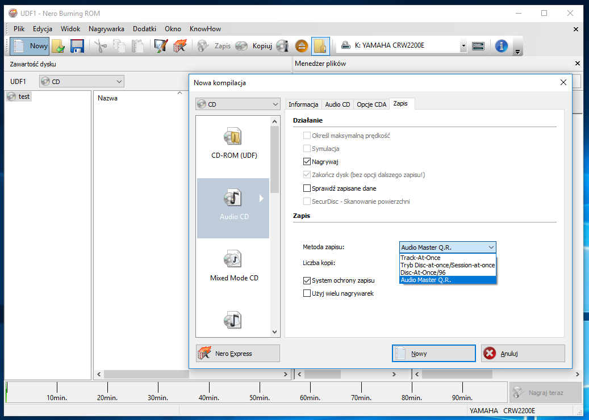Viewport: 589px width, 420px height.
Task: Toggle Określ maksymalną prędkość checkbox
Action: 307,136
